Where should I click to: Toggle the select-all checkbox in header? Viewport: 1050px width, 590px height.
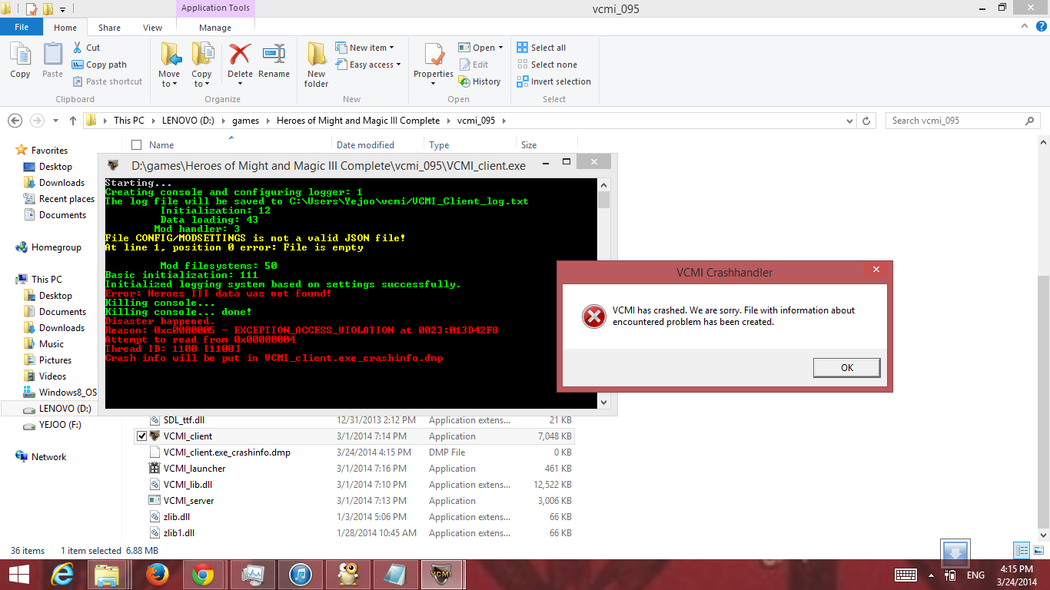pyautogui.click(x=137, y=145)
